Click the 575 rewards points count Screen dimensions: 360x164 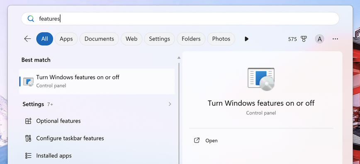point(292,39)
